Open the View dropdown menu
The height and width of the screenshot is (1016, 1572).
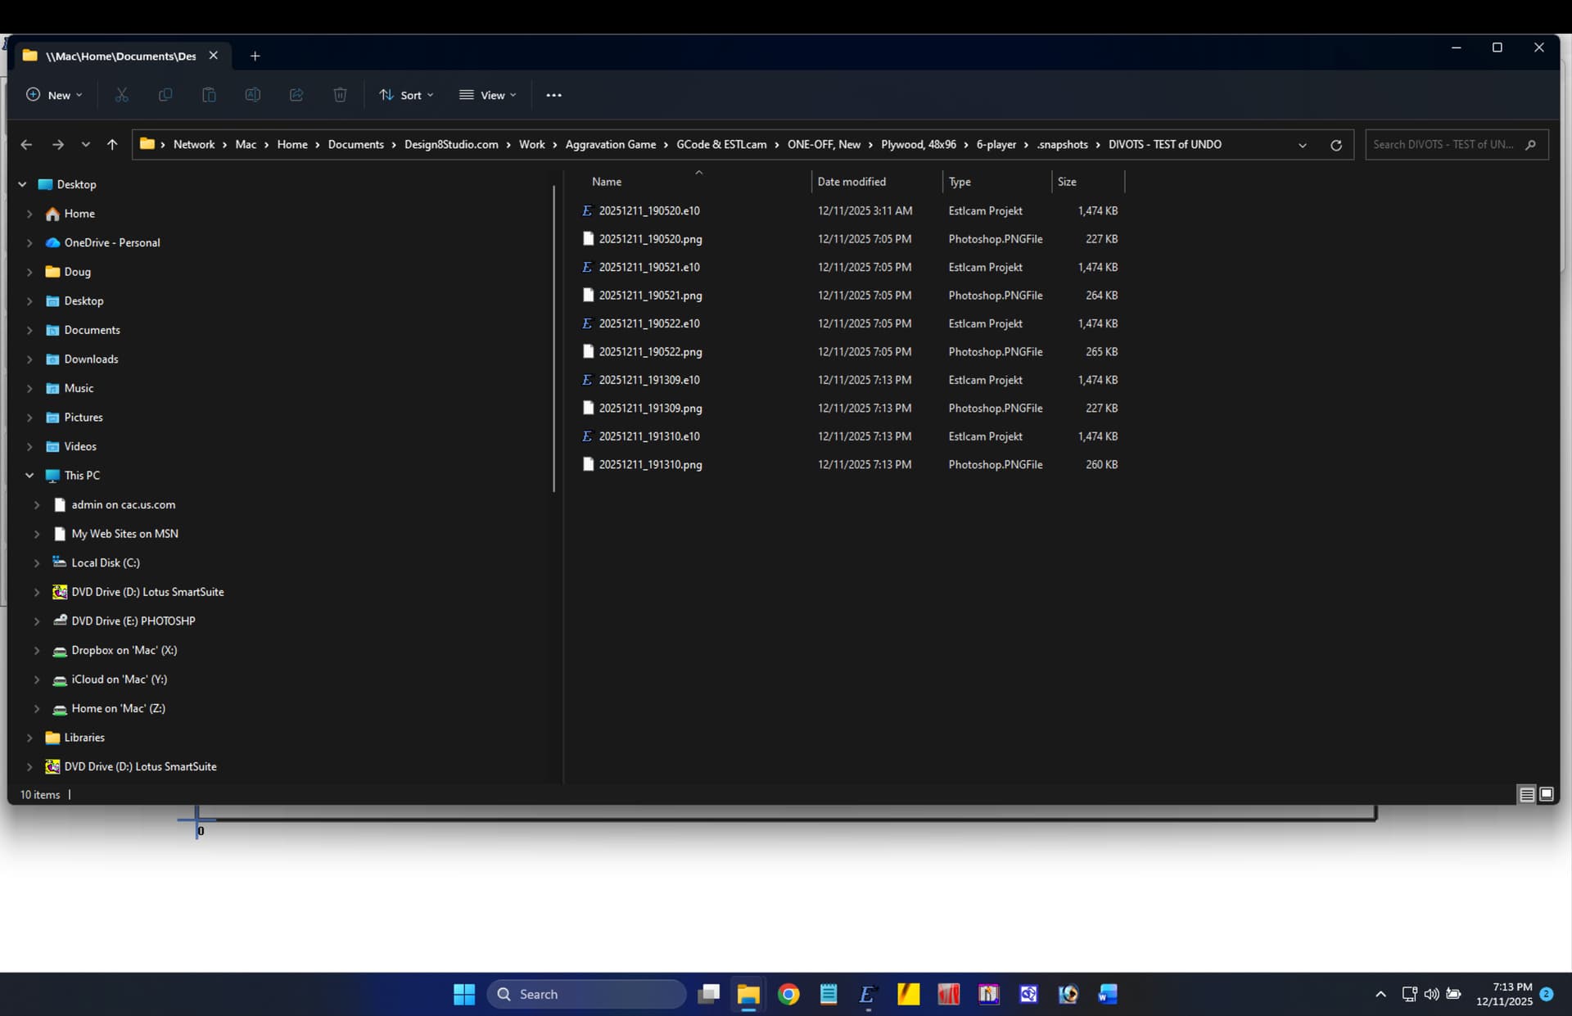click(x=488, y=95)
